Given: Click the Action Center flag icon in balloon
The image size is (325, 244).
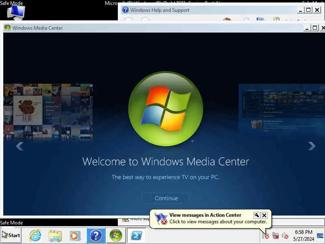Looking at the screenshot, I should point(161,219).
